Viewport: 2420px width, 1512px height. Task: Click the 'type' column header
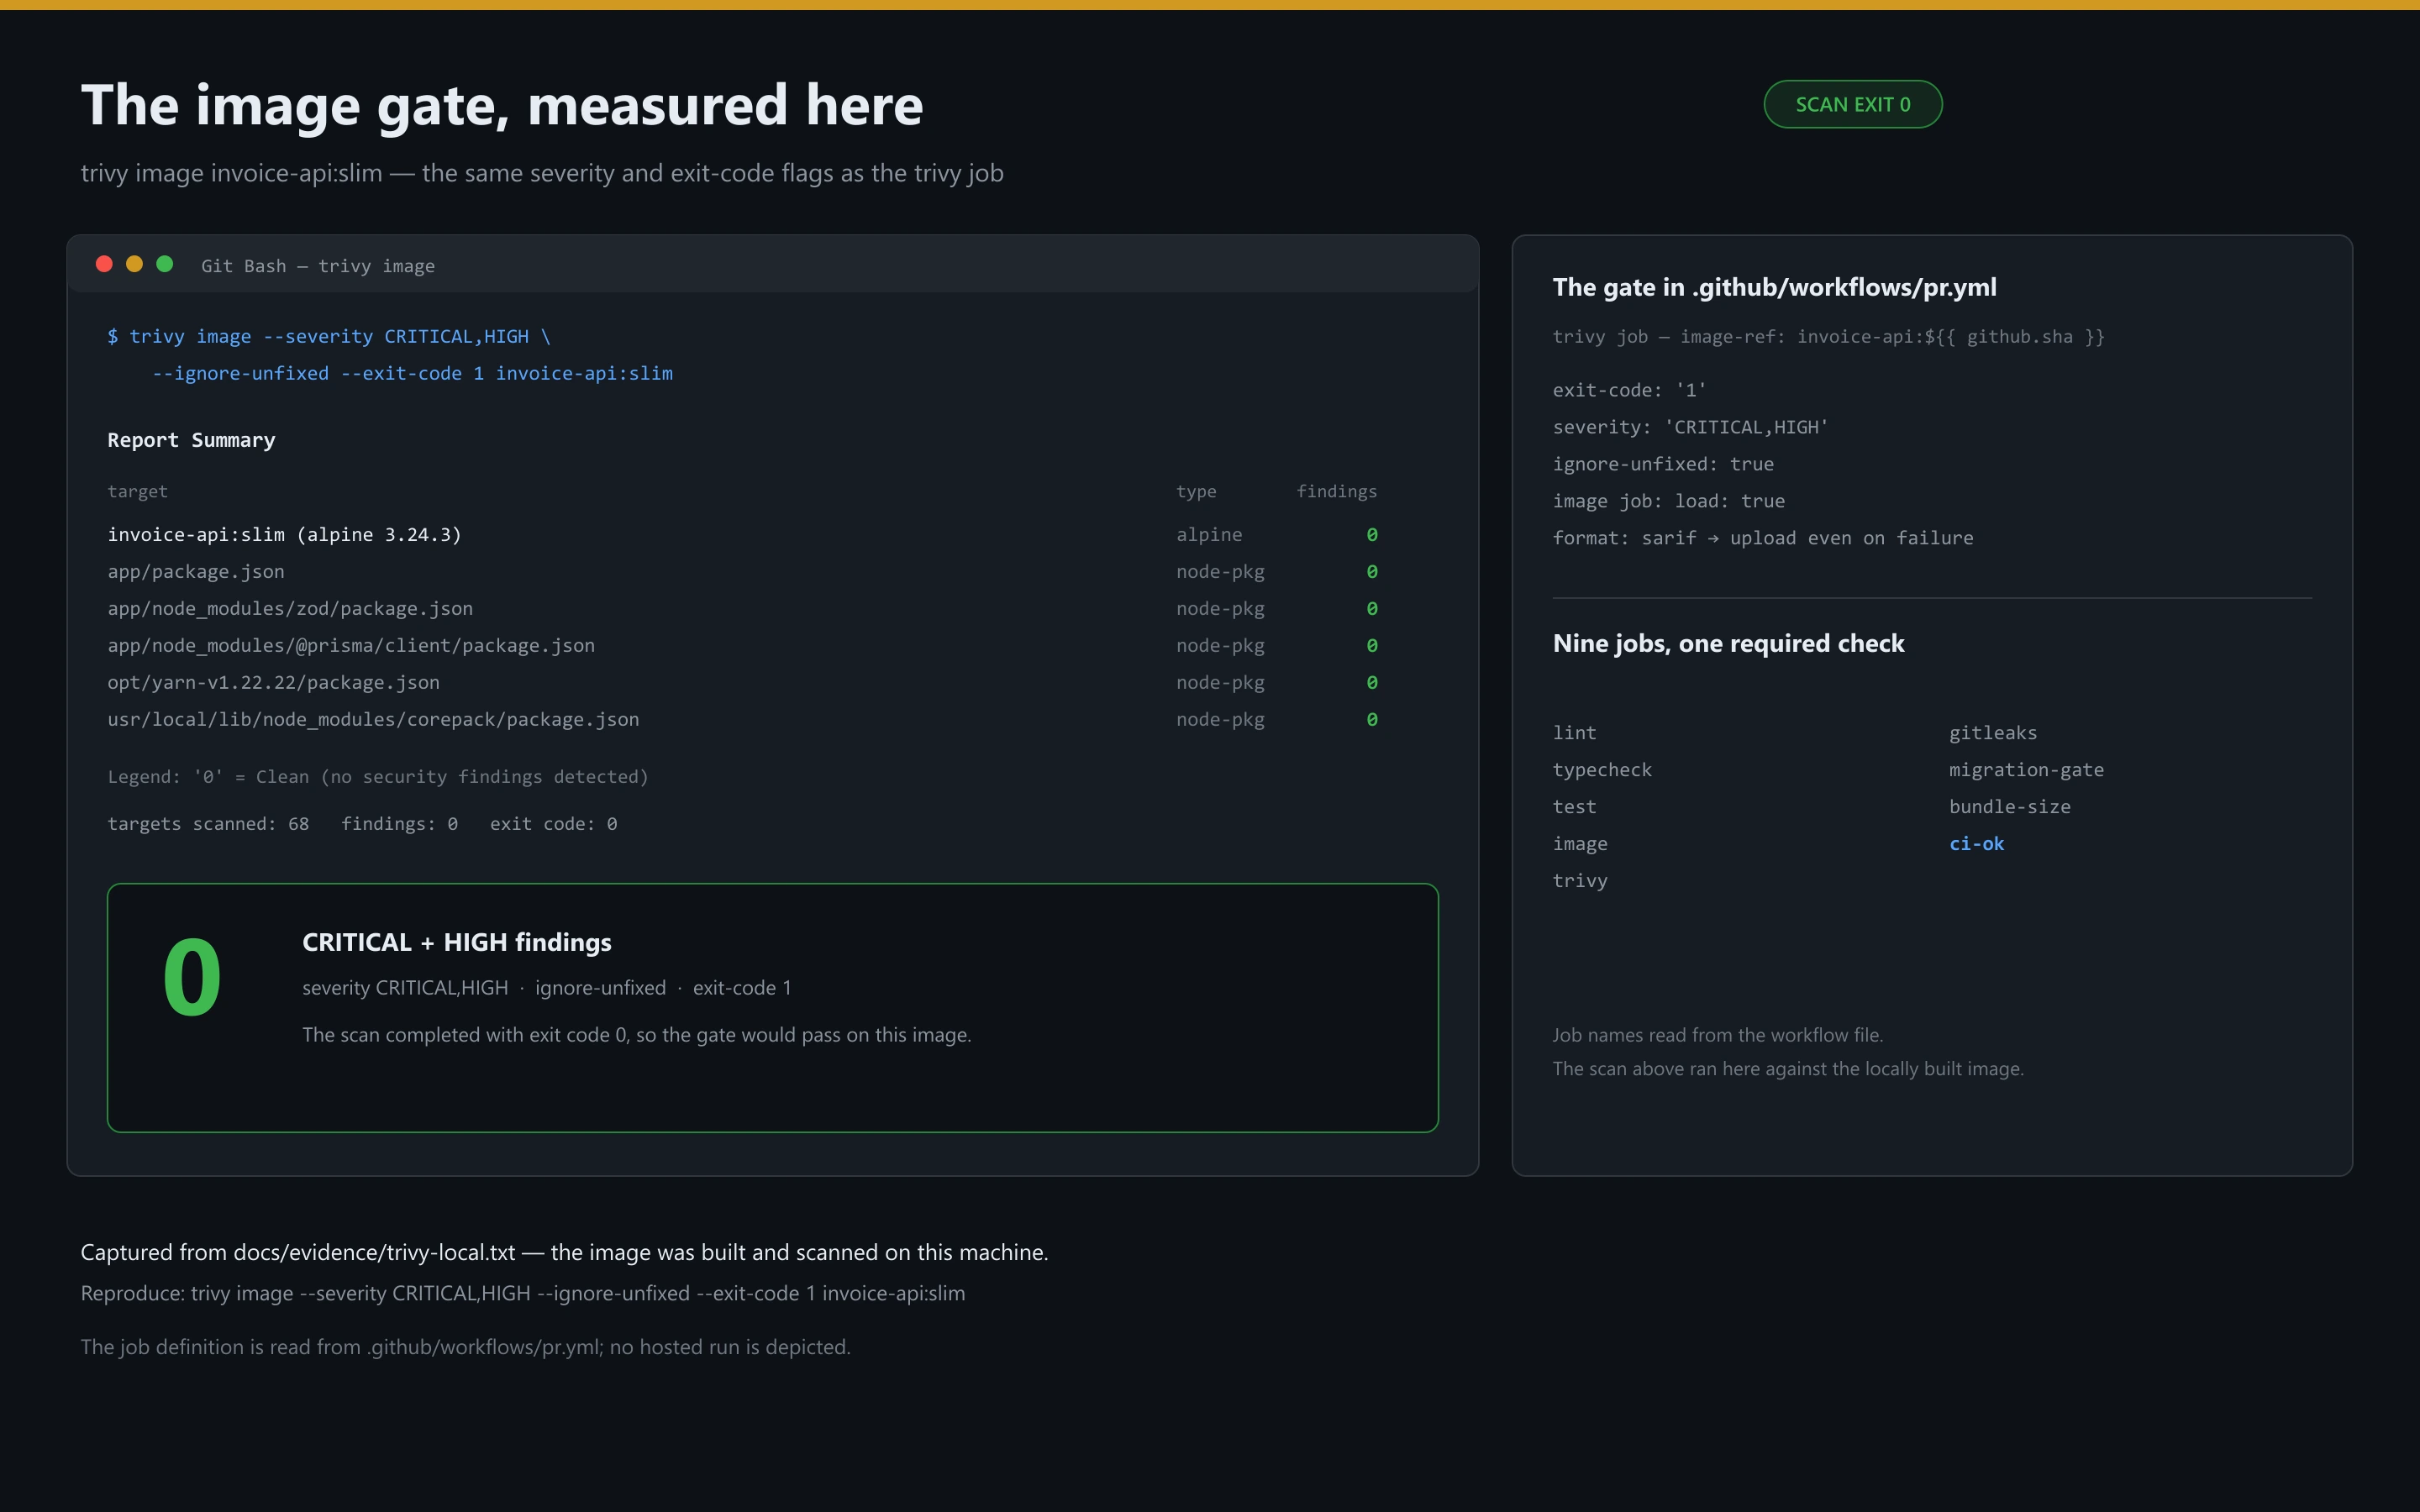tap(1196, 491)
